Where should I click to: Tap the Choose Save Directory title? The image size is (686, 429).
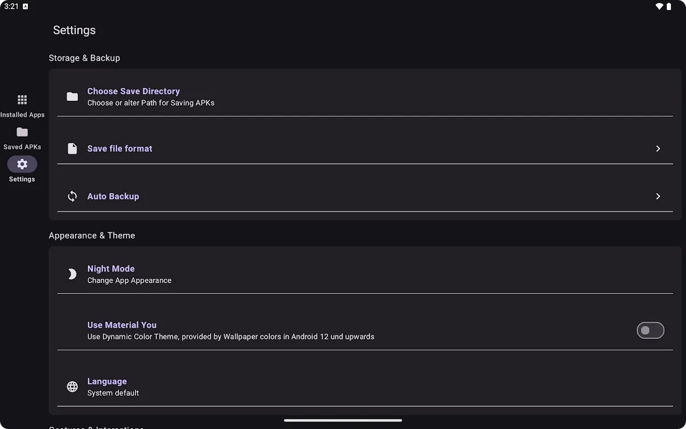pyautogui.click(x=133, y=91)
